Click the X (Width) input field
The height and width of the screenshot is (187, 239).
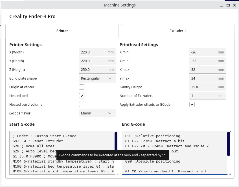click(x=97, y=52)
